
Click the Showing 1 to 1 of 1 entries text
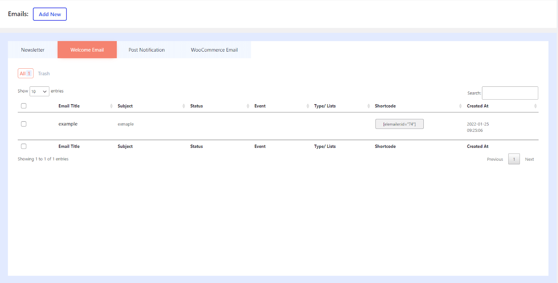(x=43, y=159)
